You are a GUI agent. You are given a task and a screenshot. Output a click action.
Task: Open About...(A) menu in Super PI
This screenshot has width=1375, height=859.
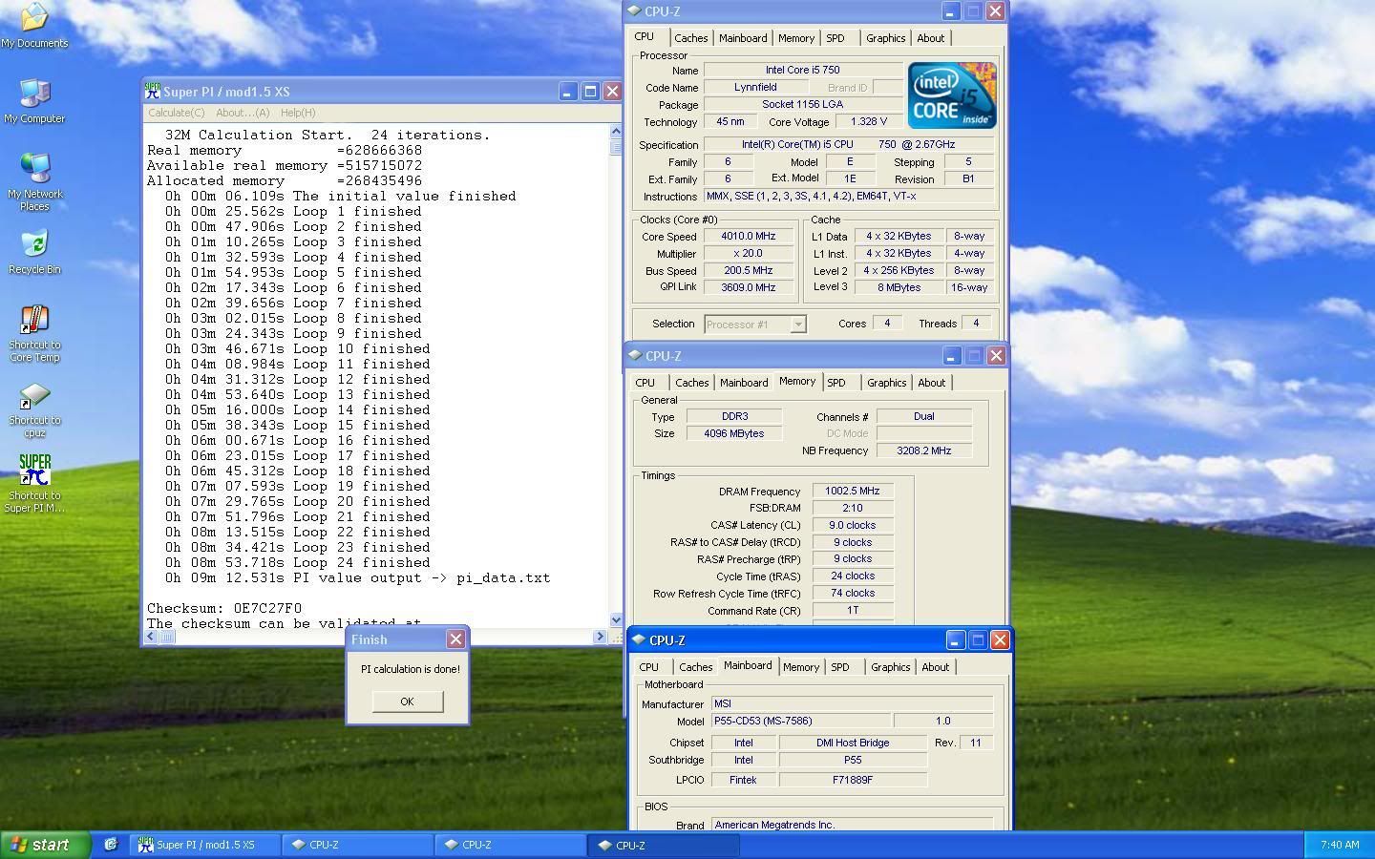(243, 113)
